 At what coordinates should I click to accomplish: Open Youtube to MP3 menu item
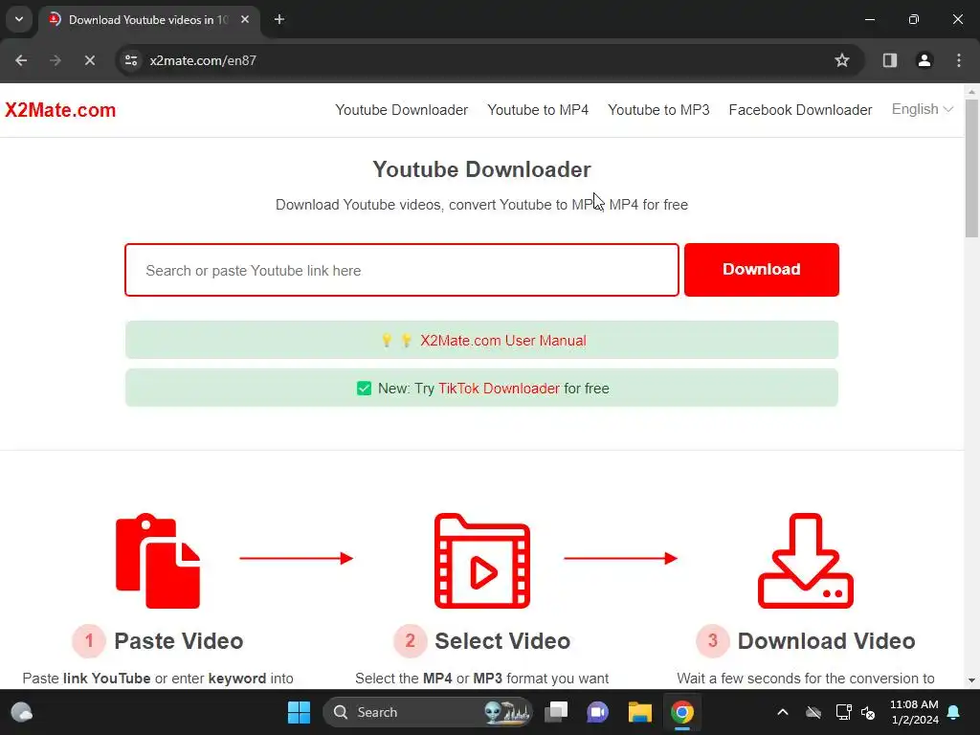coord(658,110)
